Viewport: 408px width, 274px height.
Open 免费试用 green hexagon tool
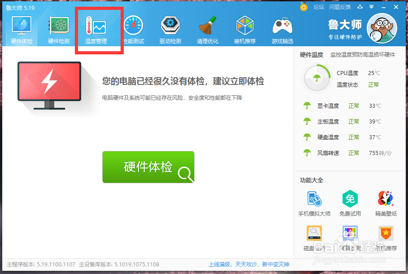pos(350,203)
